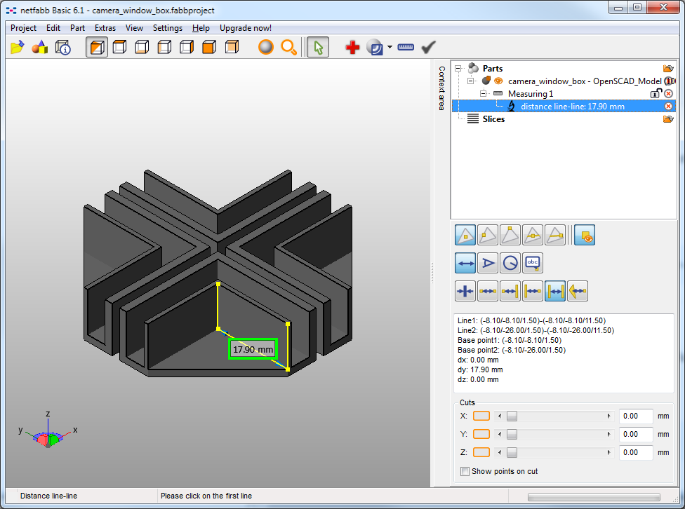Open the Settings menu

pos(167,28)
